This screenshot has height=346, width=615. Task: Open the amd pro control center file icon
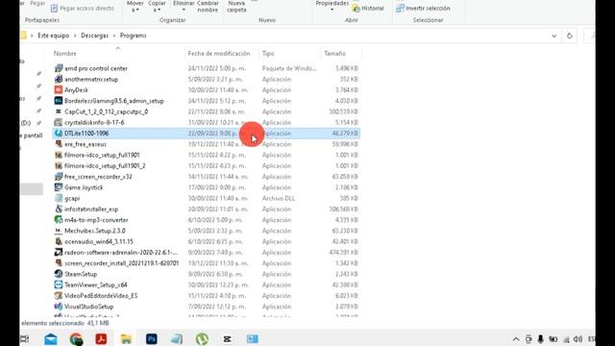[x=59, y=68]
